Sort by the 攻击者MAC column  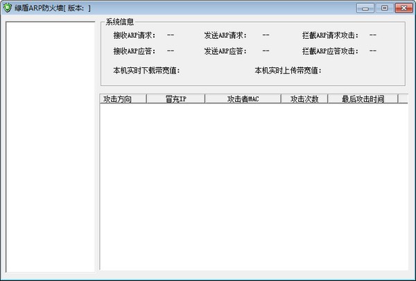coord(243,99)
